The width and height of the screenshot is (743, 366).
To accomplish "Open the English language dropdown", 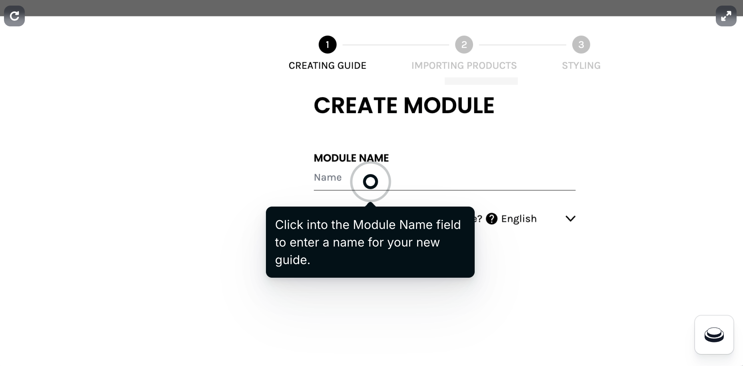I will point(538,219).
